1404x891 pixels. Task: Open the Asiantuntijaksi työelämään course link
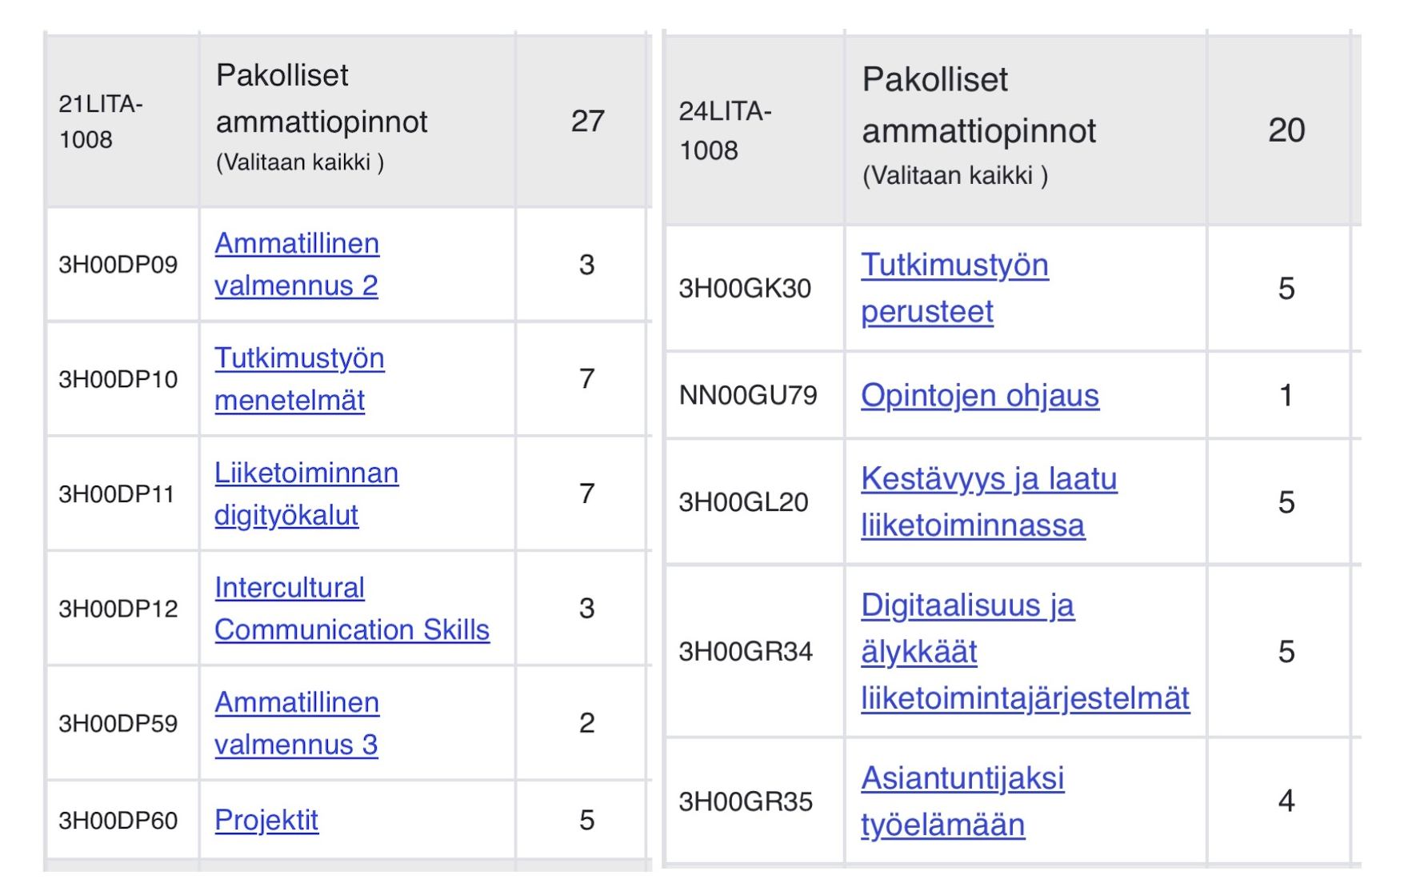click(962, 801)
